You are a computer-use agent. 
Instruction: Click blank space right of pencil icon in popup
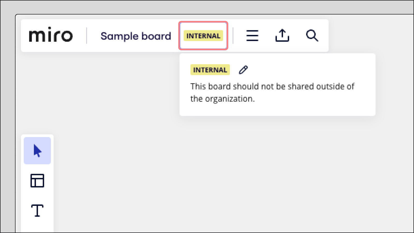coord(310,70)
